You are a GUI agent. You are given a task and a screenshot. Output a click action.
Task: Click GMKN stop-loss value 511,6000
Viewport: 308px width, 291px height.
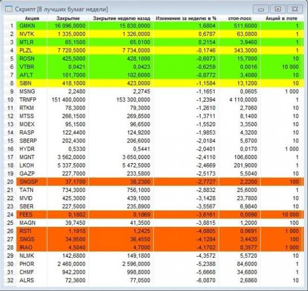[245, 26]
